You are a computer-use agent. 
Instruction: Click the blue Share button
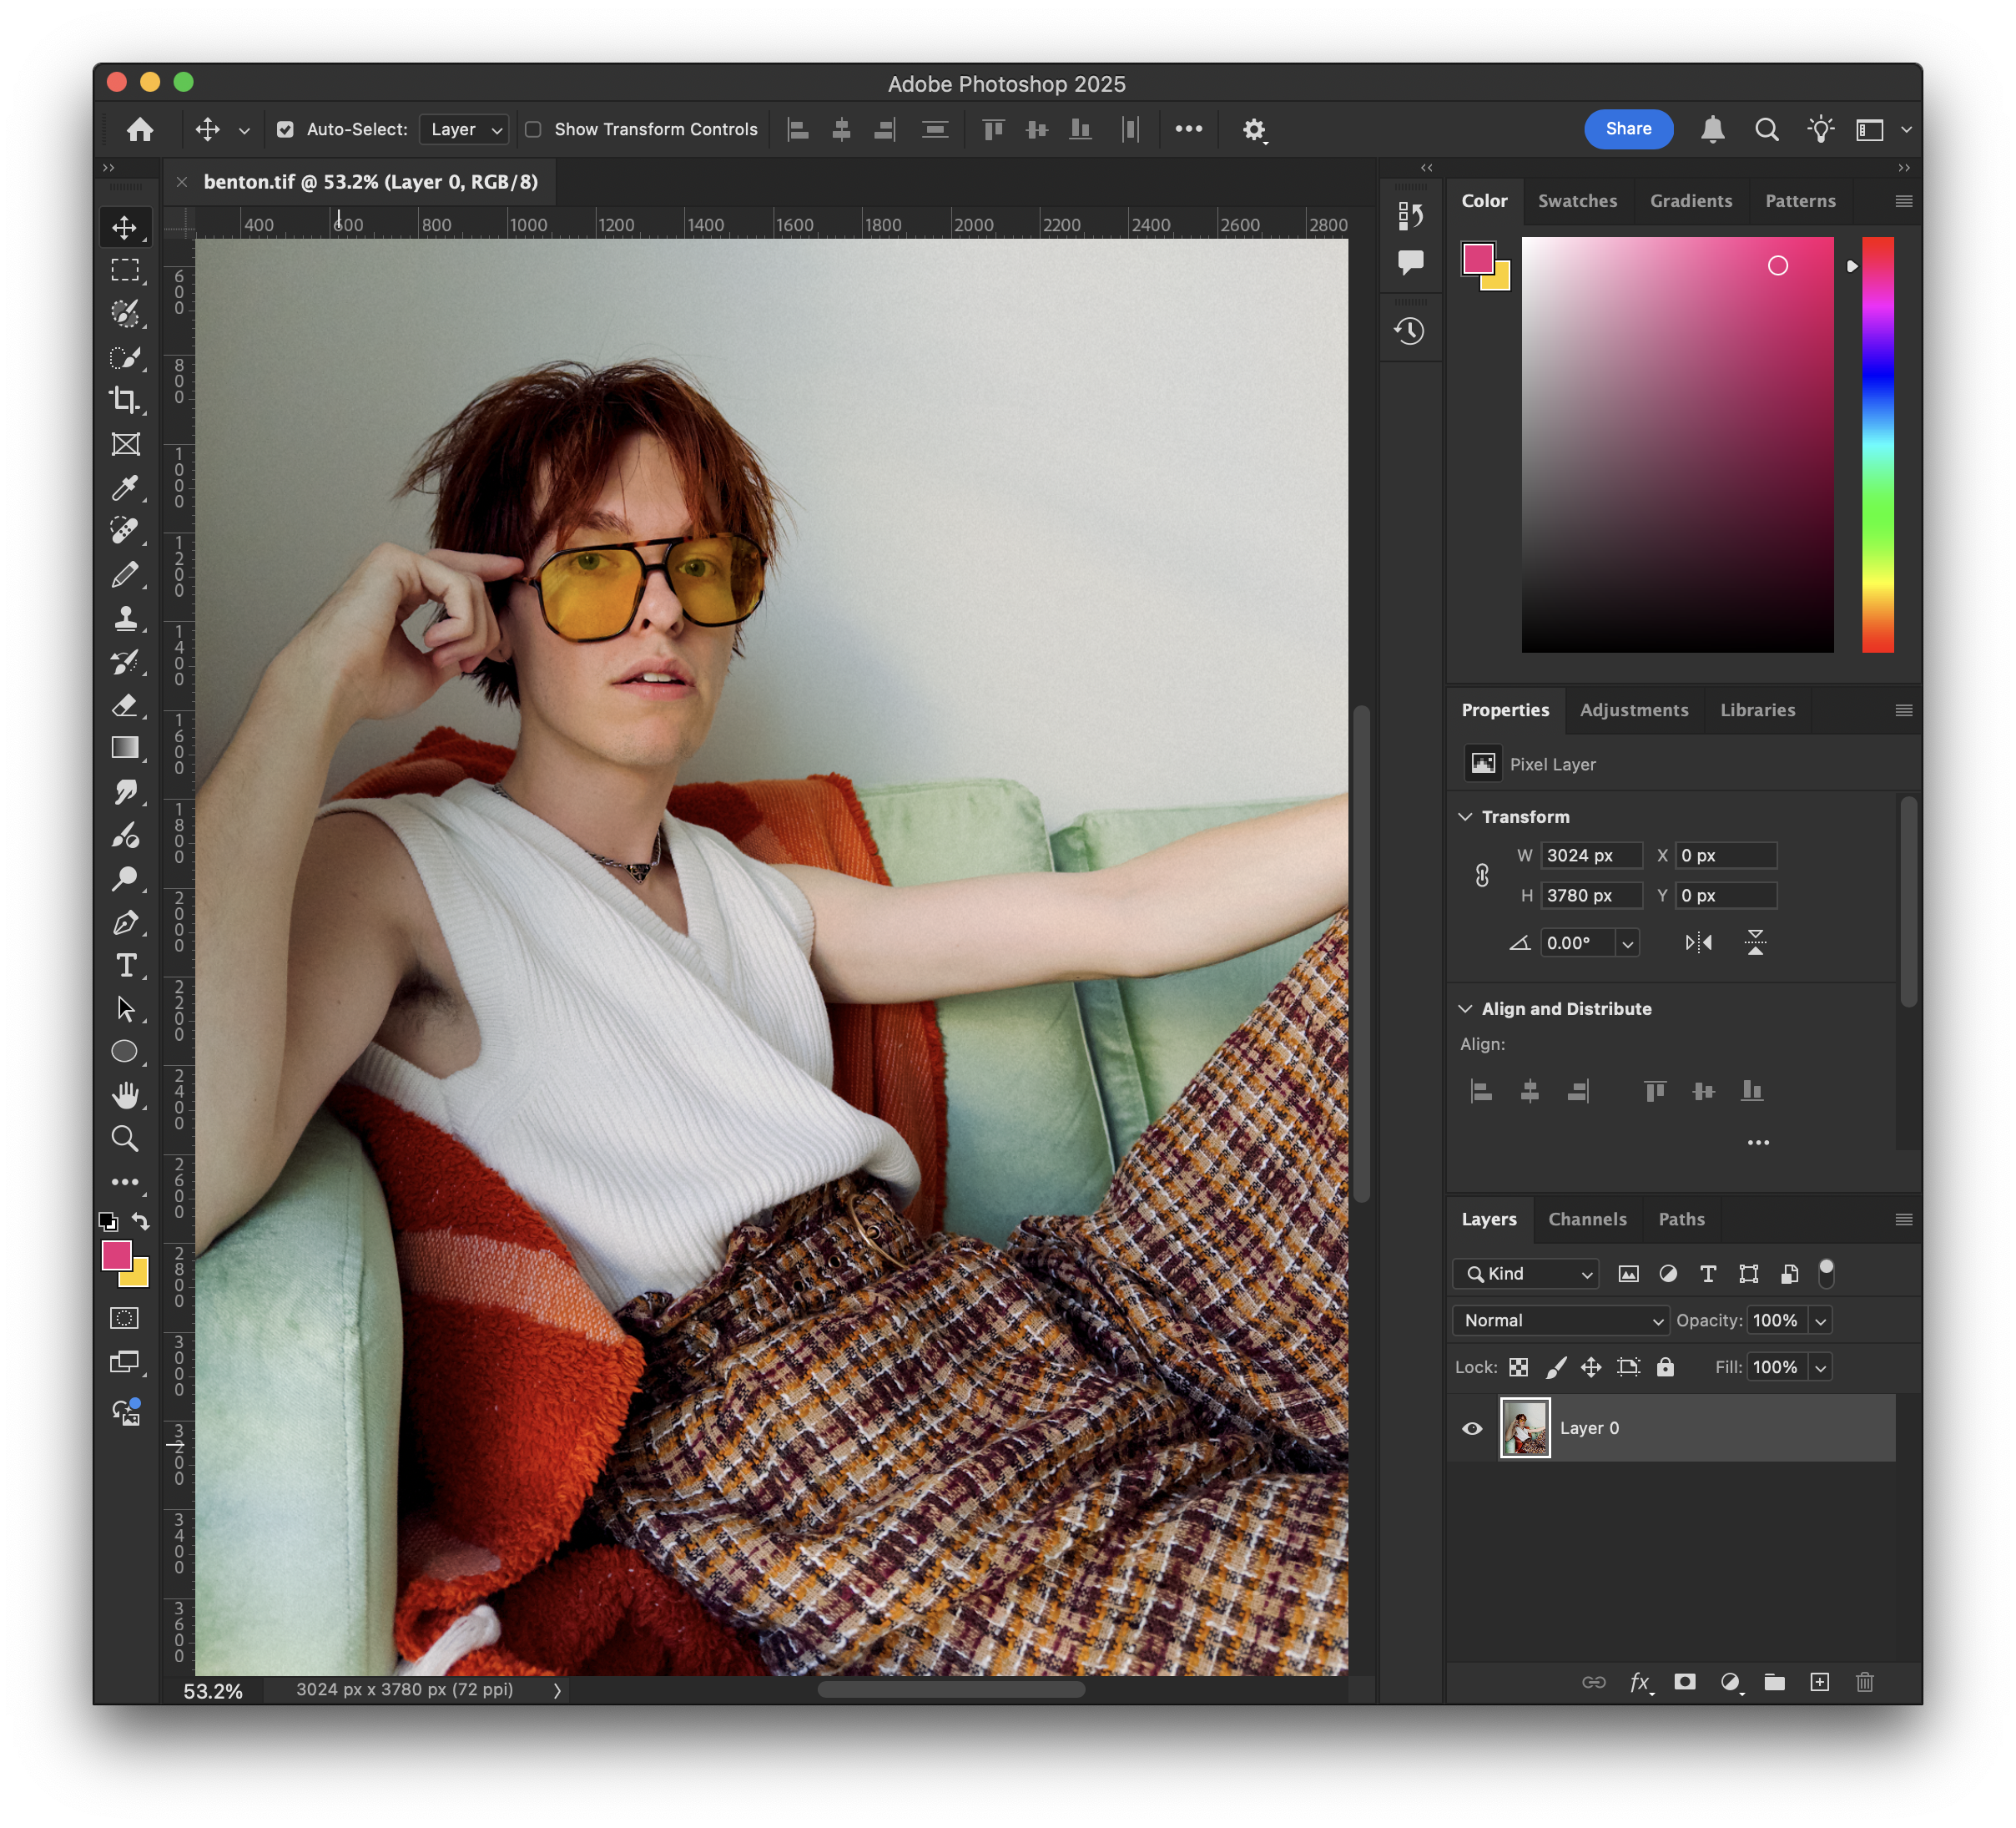tap(1628, 128)
